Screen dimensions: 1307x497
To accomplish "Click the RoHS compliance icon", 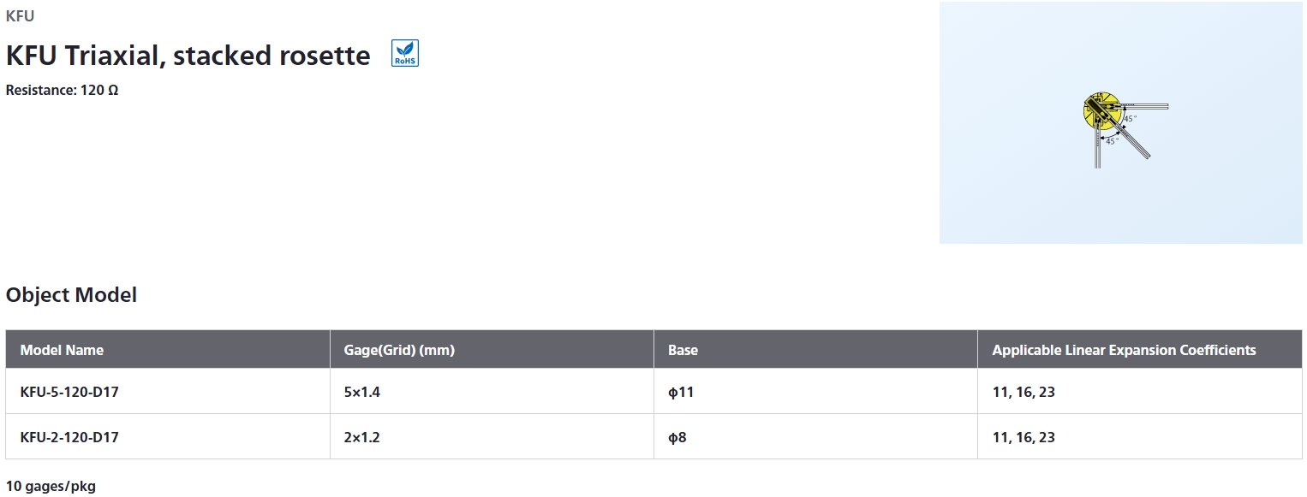I will pos(405,54).
